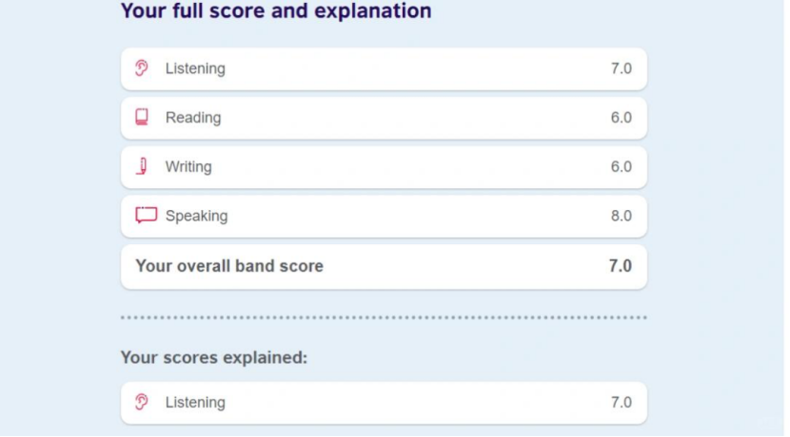Click the 8.0 score in the Speaking row
Screen dimensions: 790x437
(622, 216)
